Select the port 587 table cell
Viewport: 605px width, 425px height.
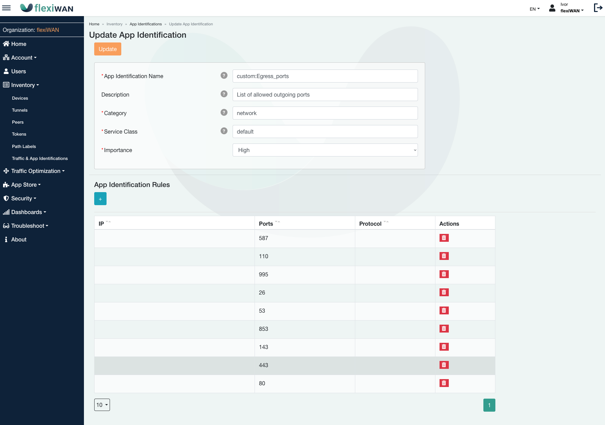(305, 238)
